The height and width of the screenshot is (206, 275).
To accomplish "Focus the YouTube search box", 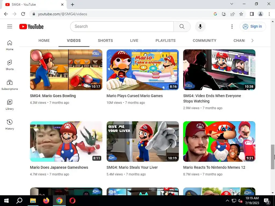I will (122, 27).
